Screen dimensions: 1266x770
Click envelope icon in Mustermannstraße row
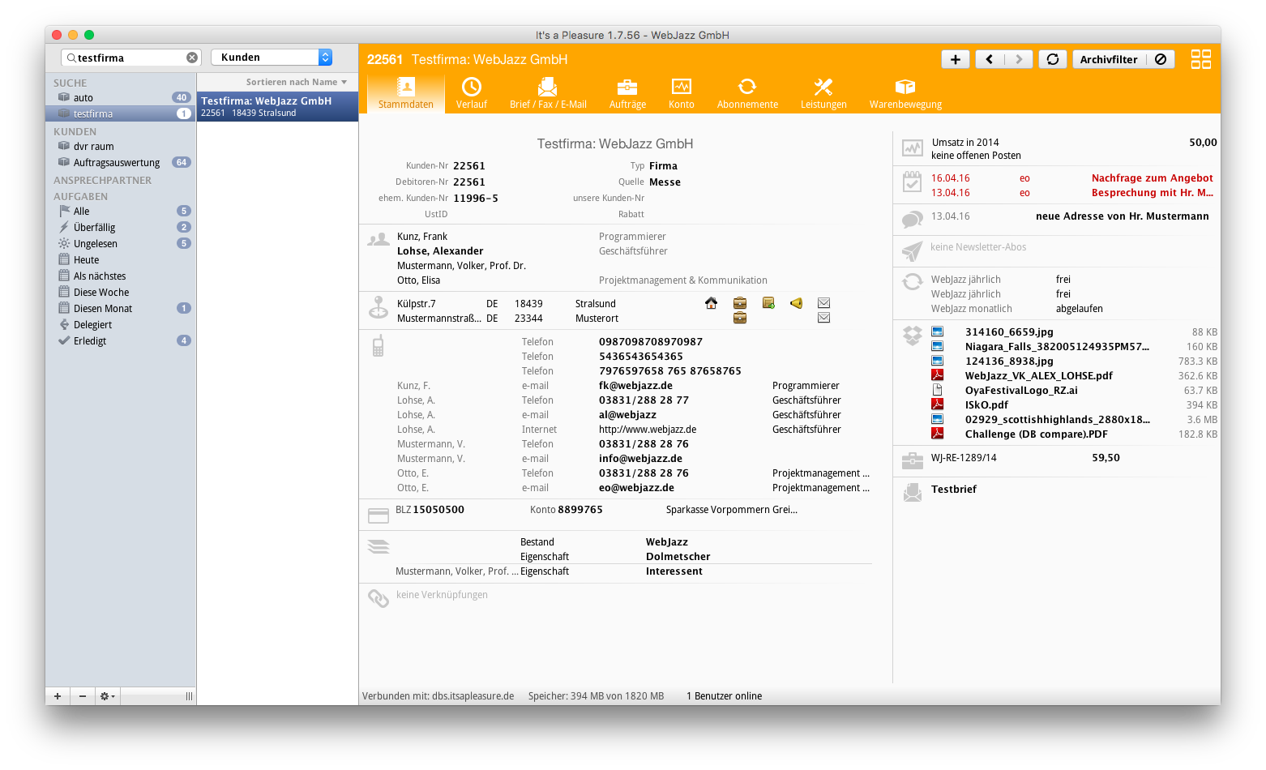click(x=824, y=318)
